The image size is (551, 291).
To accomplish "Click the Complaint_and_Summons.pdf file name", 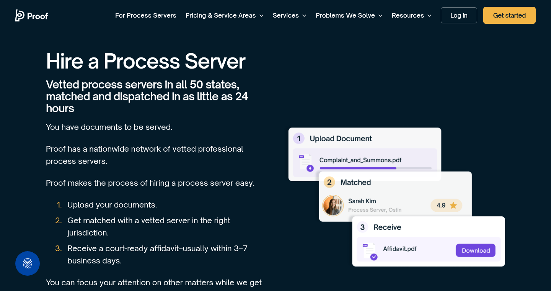I will (360, 160).
